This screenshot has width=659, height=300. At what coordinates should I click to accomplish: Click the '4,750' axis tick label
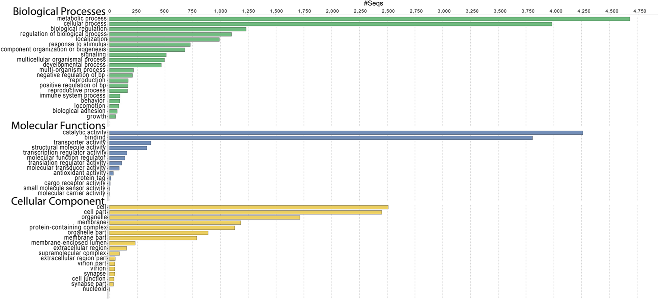click(639, 11)
